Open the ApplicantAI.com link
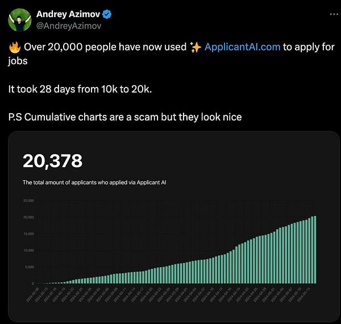The height and width of the screenshot is (324, 341). click(x=242, y=47)
